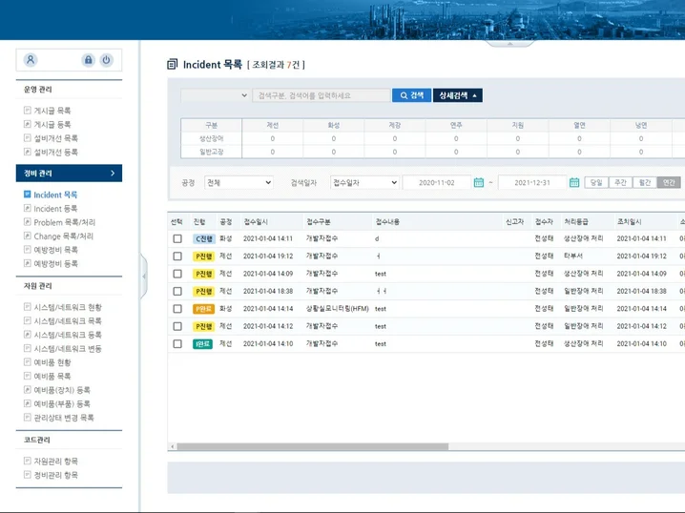Select the checkbox for the 14:14 row
The height and width of the screenshot is (513, 685).
pyautogui.click(x=177, y=309)
